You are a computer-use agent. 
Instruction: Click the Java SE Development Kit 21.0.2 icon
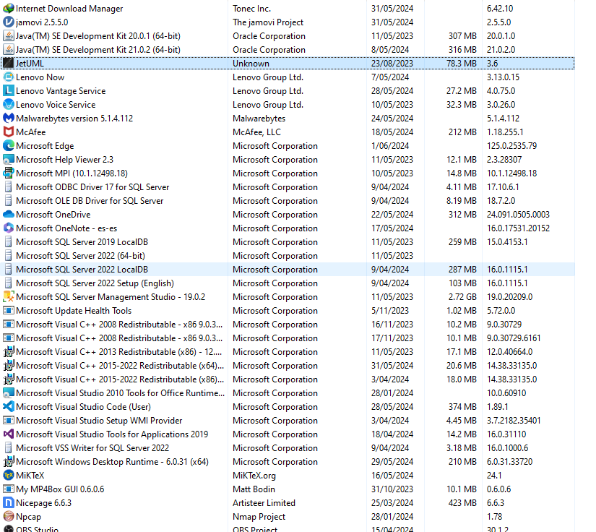9,49
